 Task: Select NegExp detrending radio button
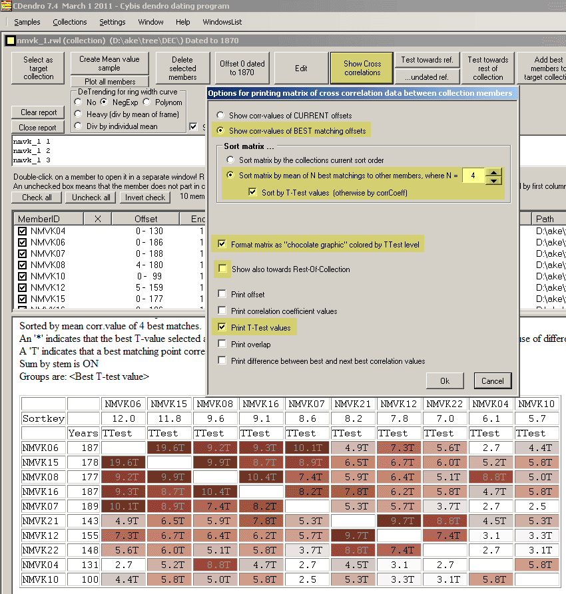coord(104,102)
